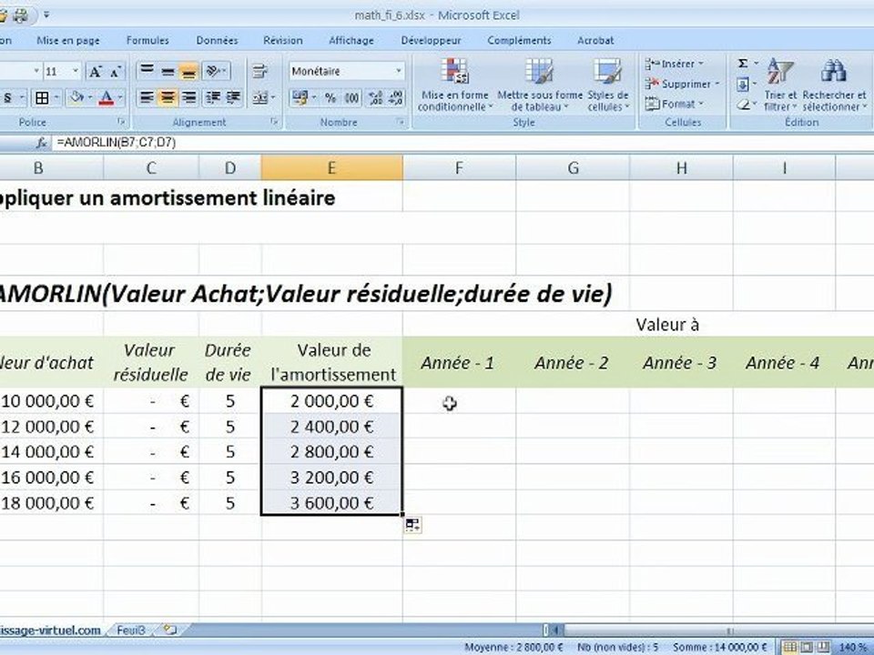Viewport: 874px width, 655px height.
Task: Align cell content to the vertical middle
Action: pos(168,71)
